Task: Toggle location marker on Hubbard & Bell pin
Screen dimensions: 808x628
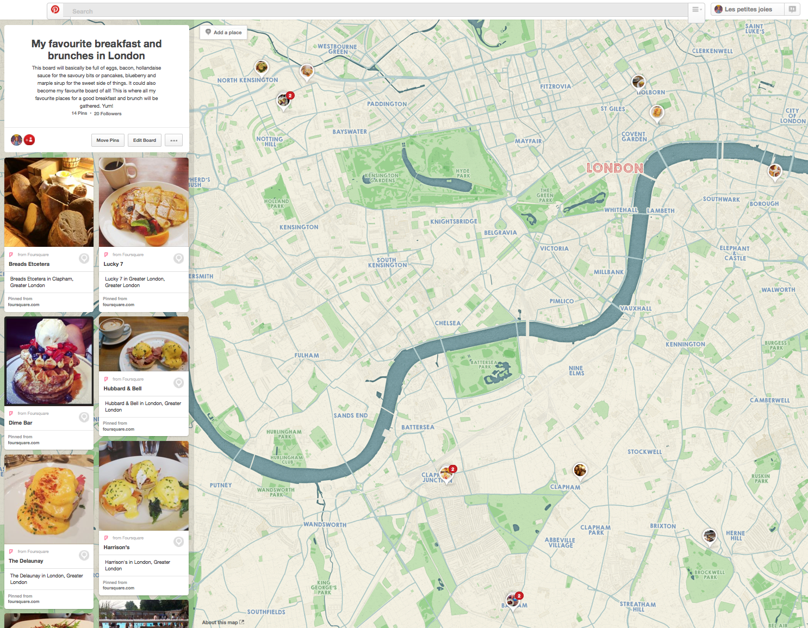Action: pos(178,383)
